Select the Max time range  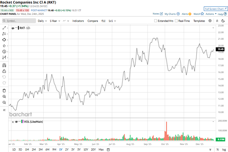pos(101,150)
